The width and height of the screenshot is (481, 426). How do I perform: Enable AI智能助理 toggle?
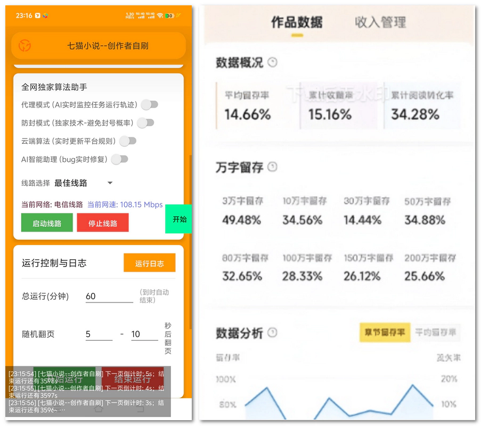tap(119, 159)
